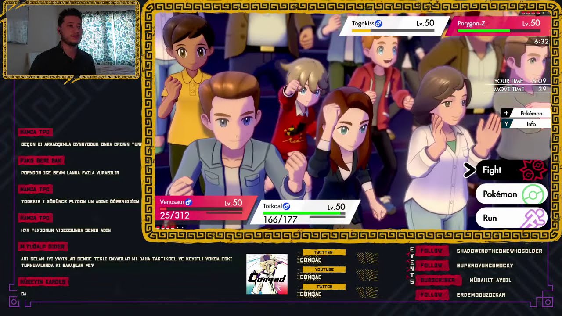The image size is (562, 316).
Task: Click the FOLLOW tag next to ERDEMOGUZOZKAN
Action: tap(432, 294)
